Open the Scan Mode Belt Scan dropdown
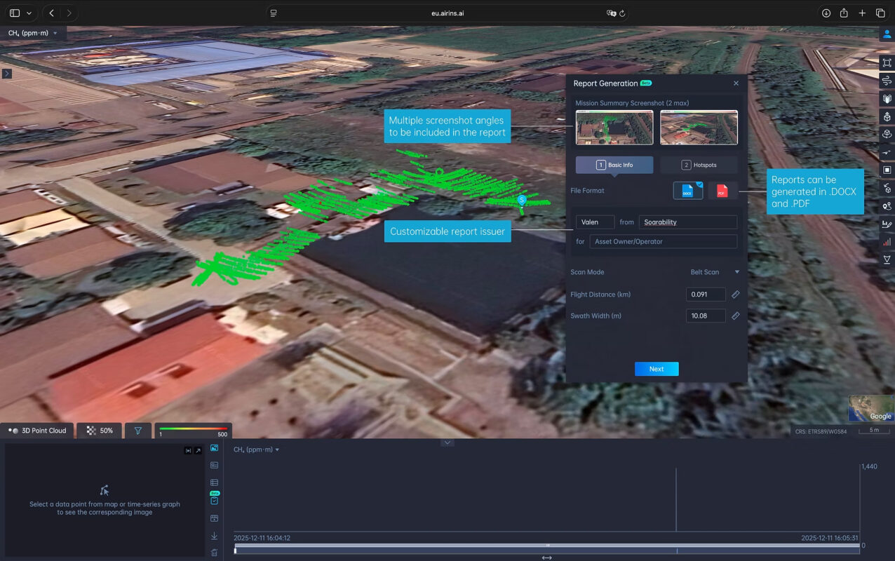Viewport: 895px width, 561px height. coord(715,272)
